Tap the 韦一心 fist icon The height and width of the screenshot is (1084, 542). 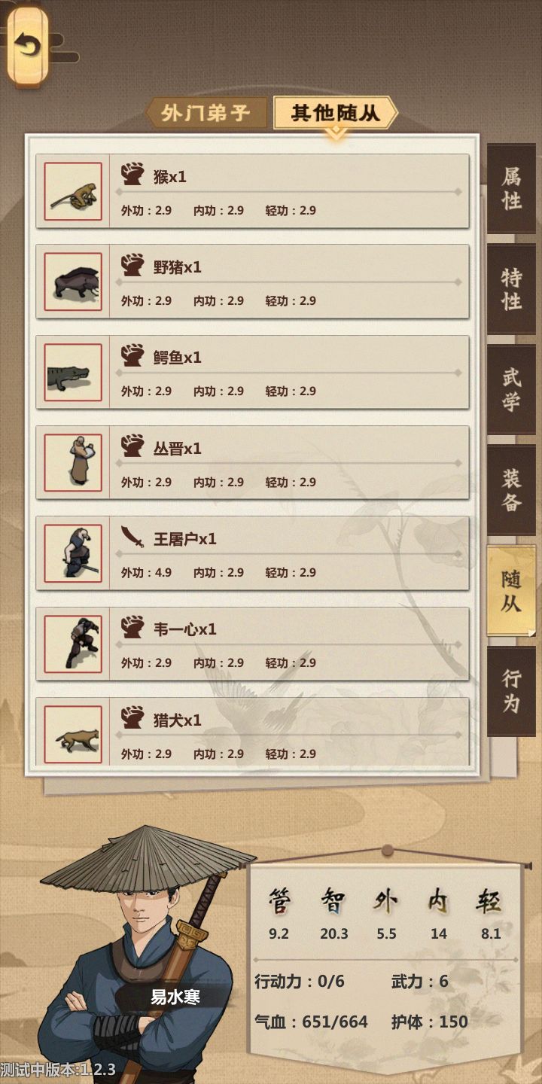coord(132,627)
